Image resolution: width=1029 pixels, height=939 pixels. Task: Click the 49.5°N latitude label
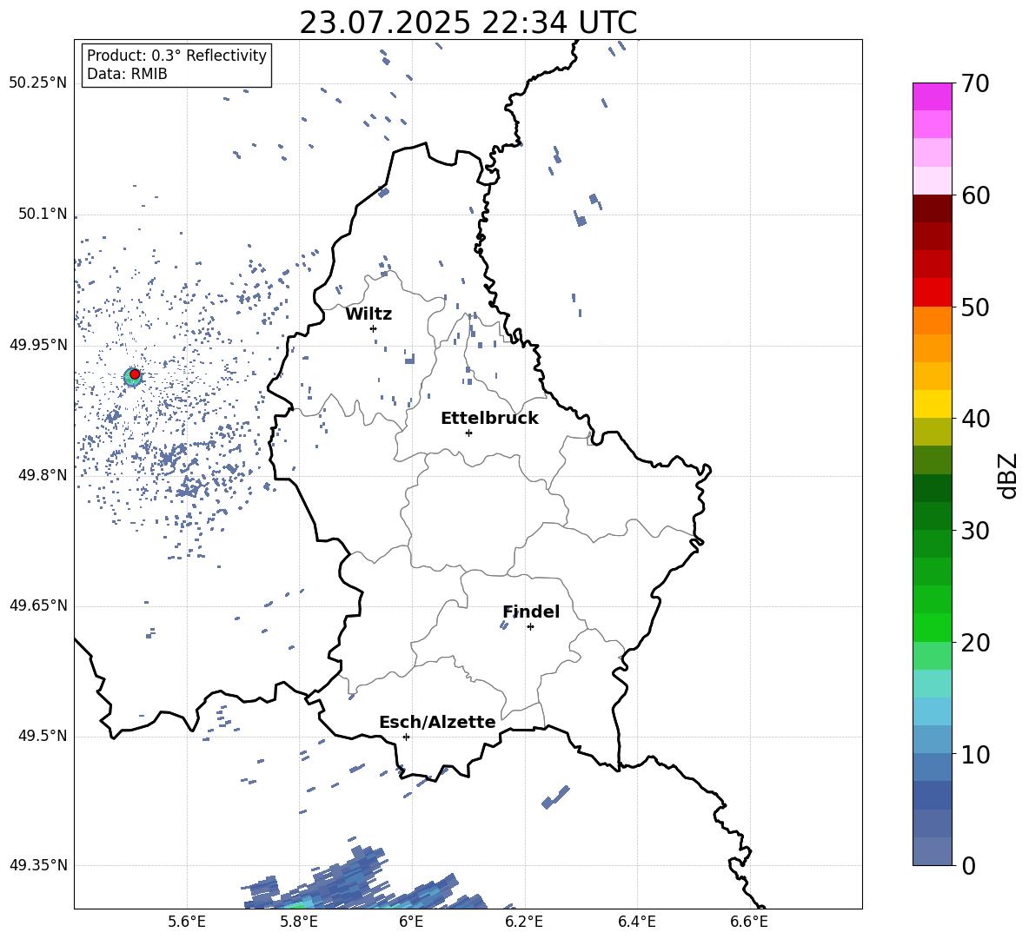click(43, 736)
